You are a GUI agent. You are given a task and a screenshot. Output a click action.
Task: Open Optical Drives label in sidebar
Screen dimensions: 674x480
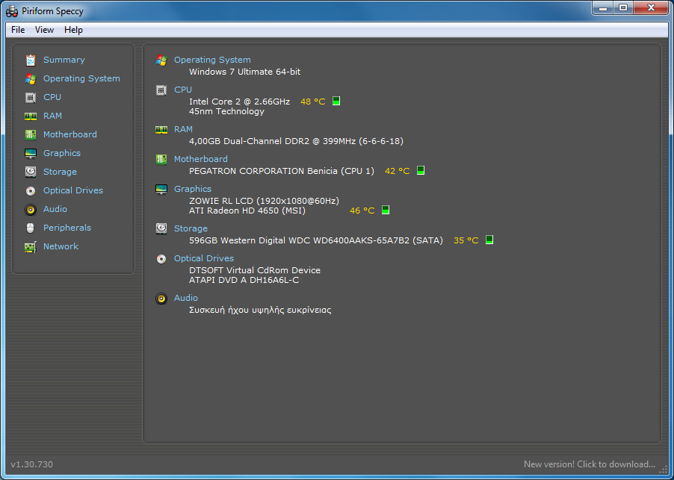(x=73, y=190)
